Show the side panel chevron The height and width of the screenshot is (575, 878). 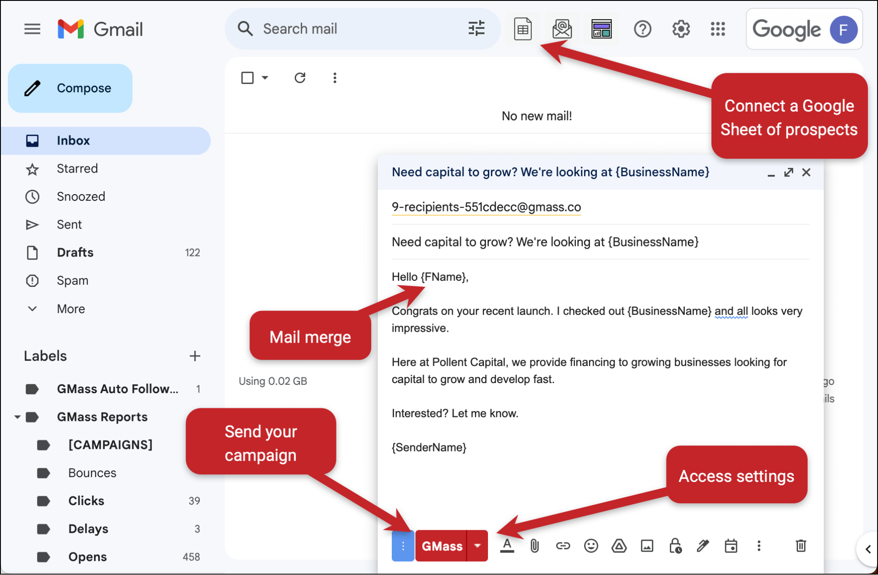coord(868,549)
